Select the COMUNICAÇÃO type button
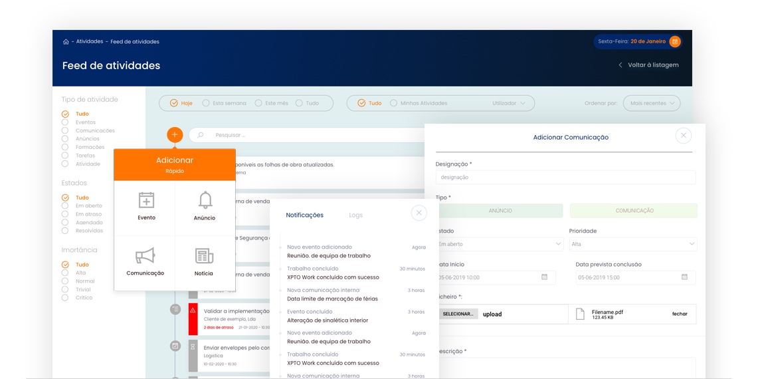Screen dimensions: 764x379 coord(633,211)
